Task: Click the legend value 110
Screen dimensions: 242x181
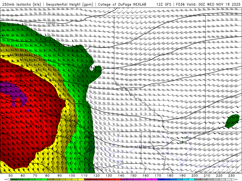Action: coord(84,176)
